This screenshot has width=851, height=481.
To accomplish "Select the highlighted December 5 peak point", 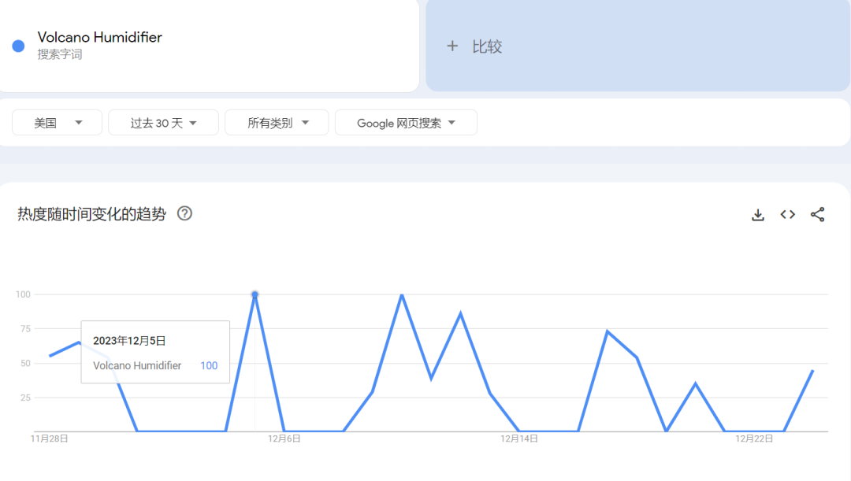I will click(255, 294).
